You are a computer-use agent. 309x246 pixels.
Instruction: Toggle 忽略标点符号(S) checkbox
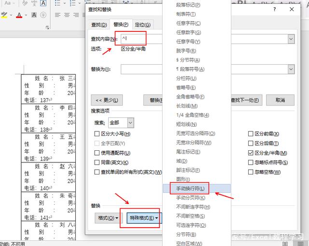coord(251,162)
